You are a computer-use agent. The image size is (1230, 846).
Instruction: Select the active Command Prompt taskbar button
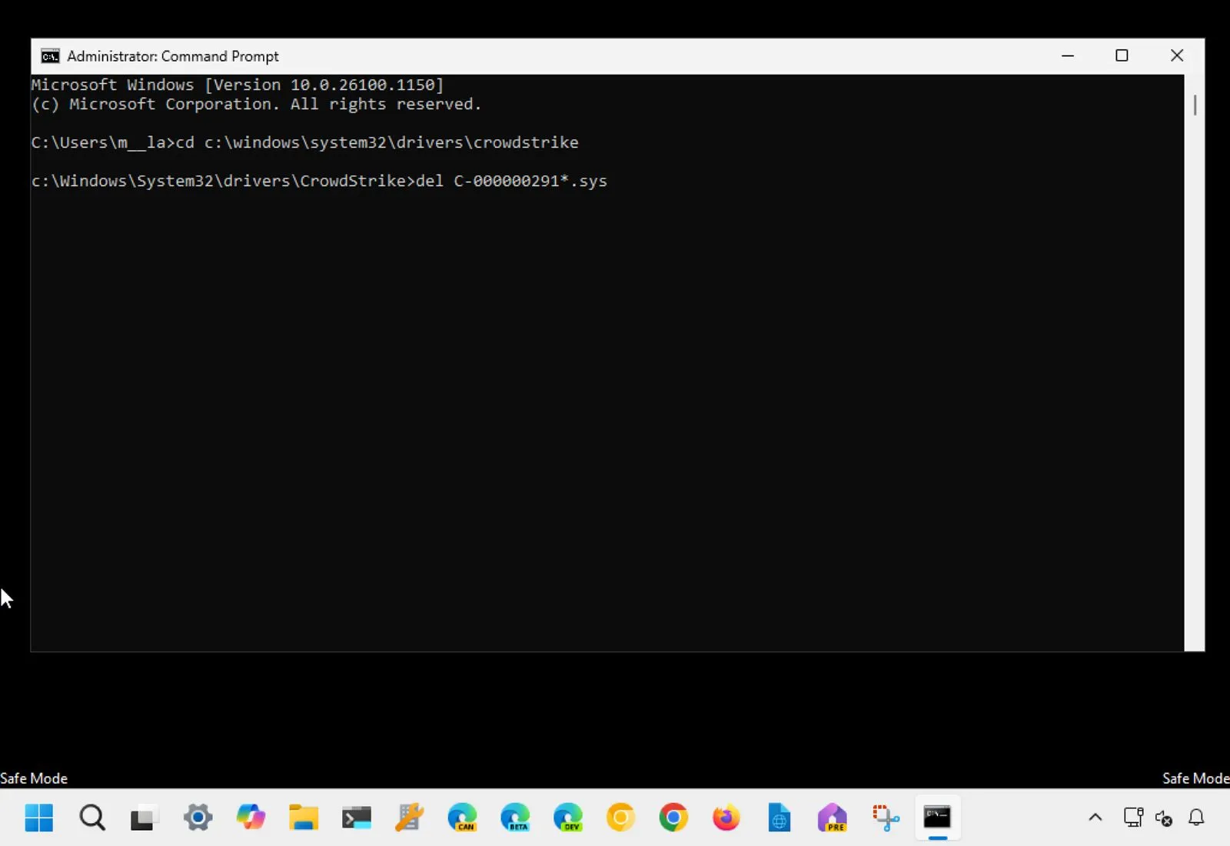937,818
